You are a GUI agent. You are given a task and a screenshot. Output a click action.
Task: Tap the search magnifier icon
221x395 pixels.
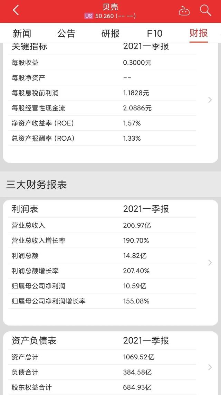(205, 11)
